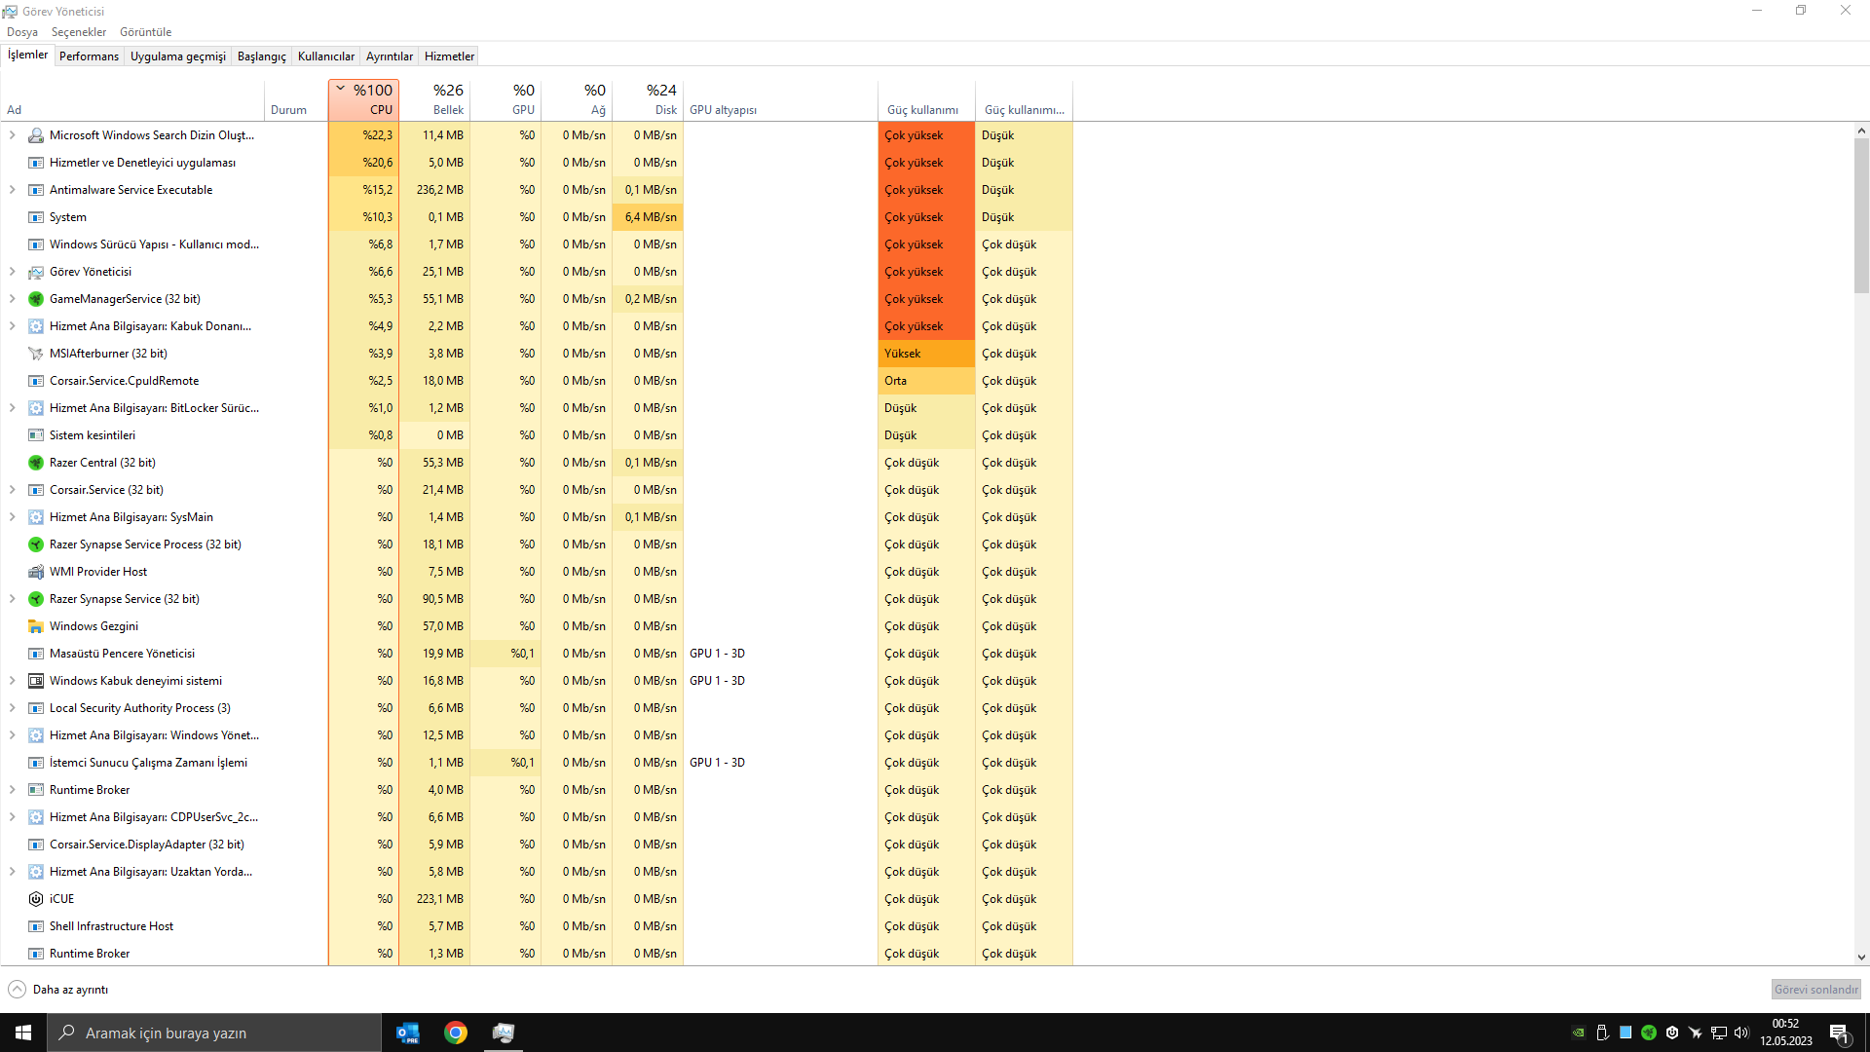
Task: Click the GameManagerService Razer icon
Action: pos(36,299)
